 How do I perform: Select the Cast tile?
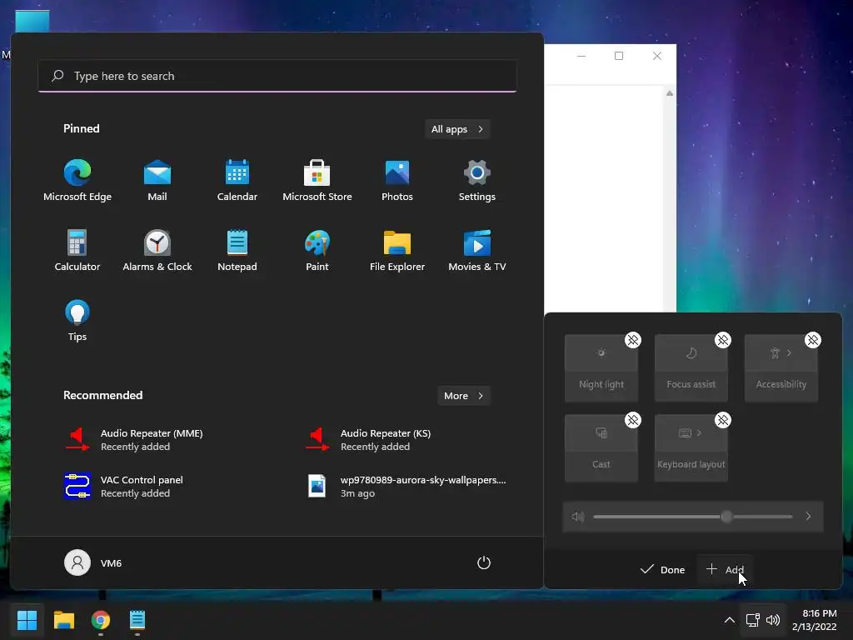(601, 448)
